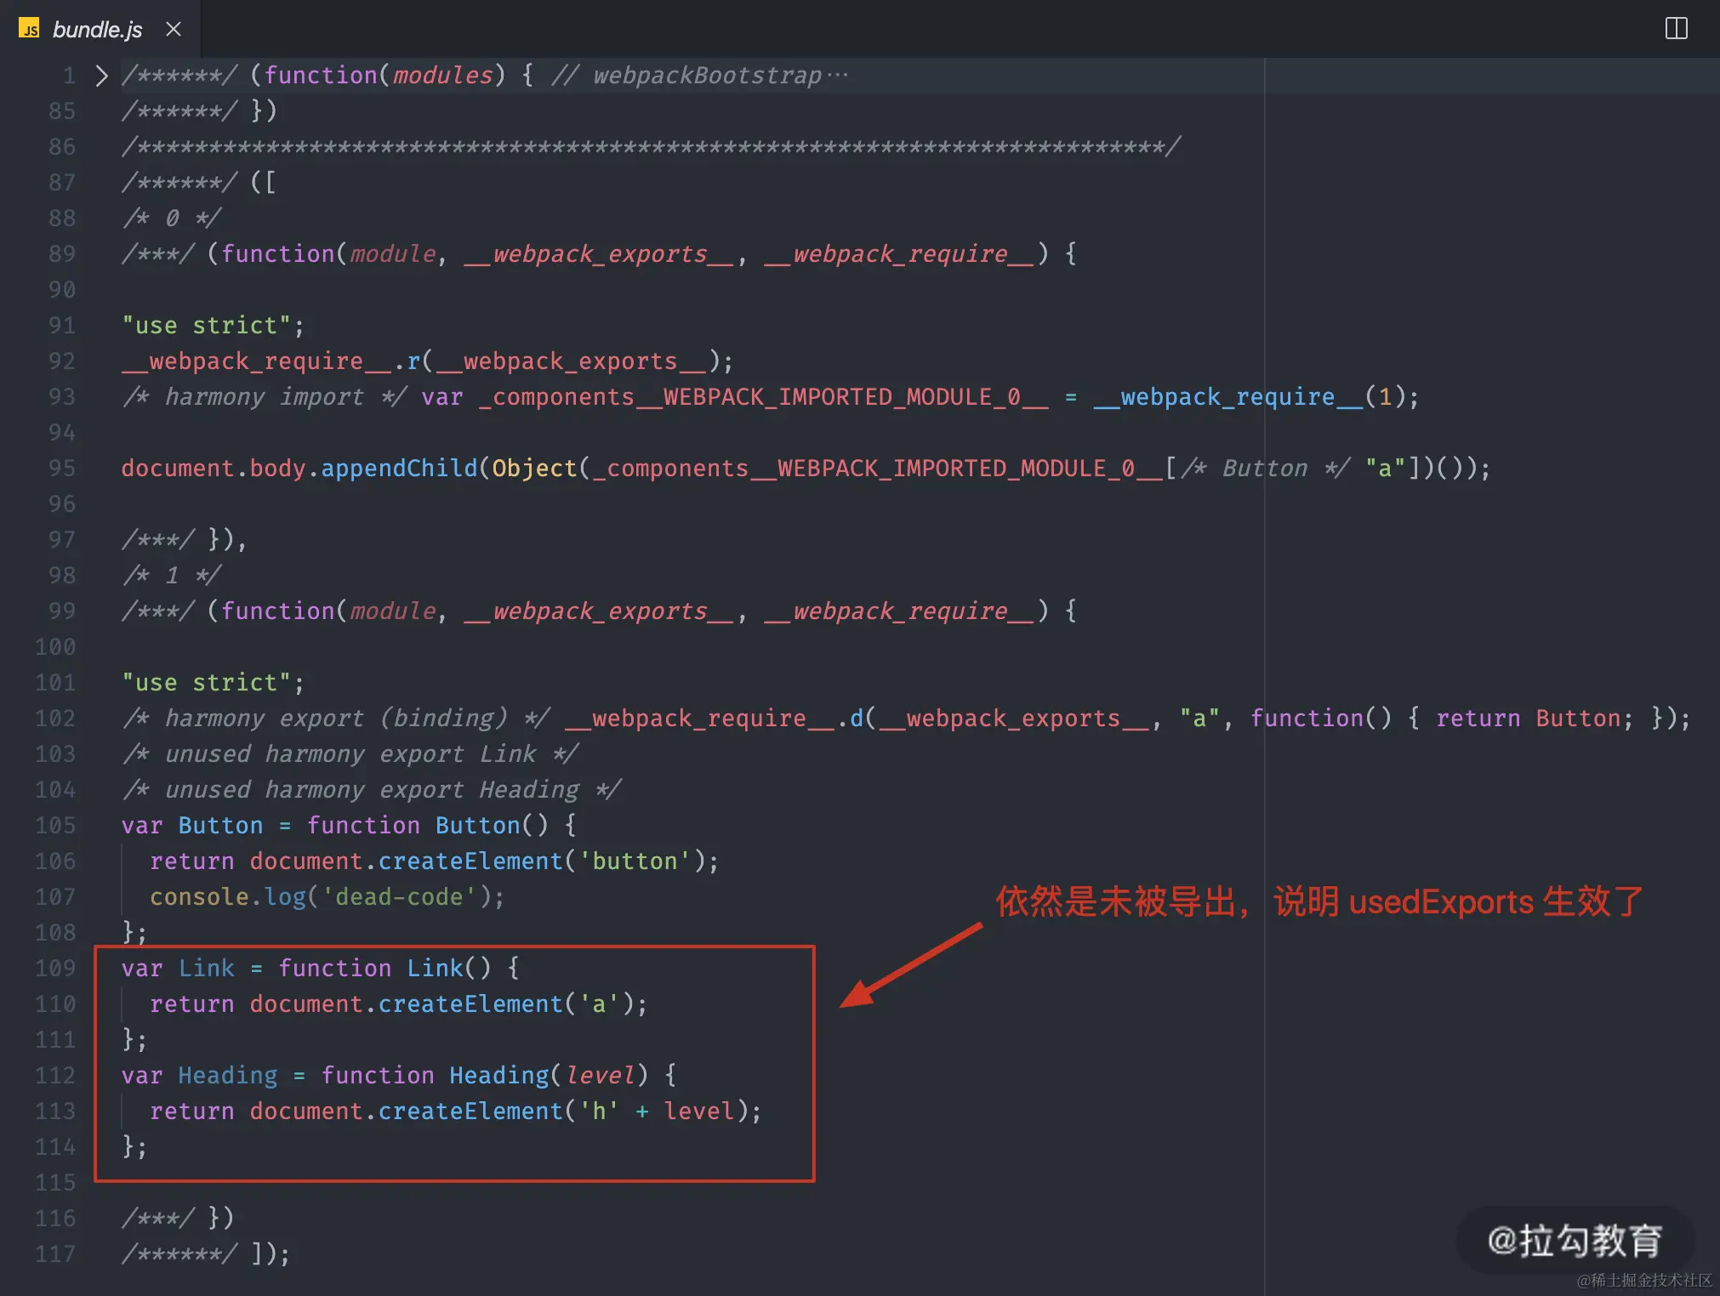Click the "use strict" string on line 91
This screenshot has height=1296, width=1720.
point(206,326)
